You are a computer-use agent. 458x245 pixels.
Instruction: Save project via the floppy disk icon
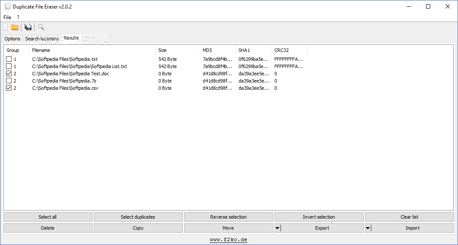click(x=28, y=27)
